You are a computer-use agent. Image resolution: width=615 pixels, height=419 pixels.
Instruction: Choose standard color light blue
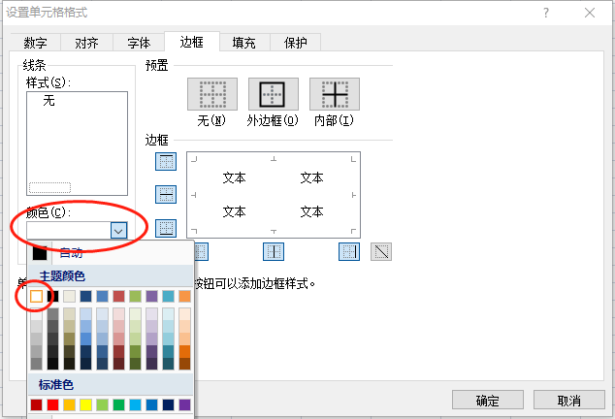135,404
